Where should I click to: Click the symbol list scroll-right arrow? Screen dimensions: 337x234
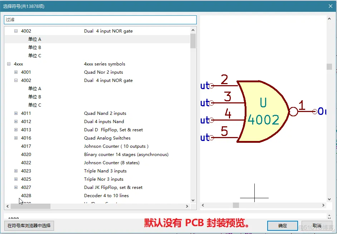[x=187, y=206]
